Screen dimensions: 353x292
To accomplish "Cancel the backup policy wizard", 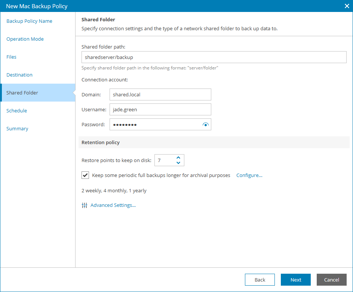I will pyautogui.click(x=331, y=280).
